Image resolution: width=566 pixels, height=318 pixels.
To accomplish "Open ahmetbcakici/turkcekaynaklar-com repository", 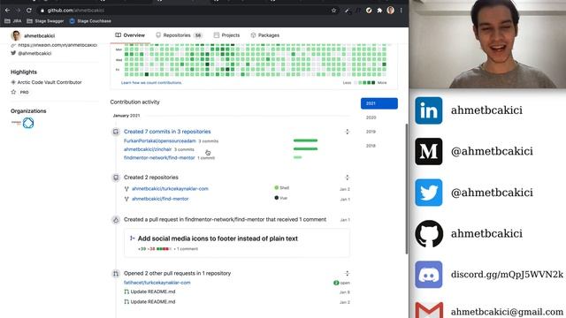I will tap(170, 188).
